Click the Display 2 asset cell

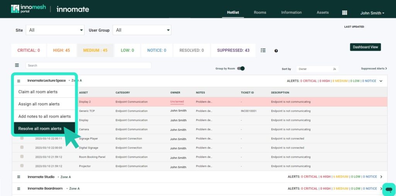[85, 102]
